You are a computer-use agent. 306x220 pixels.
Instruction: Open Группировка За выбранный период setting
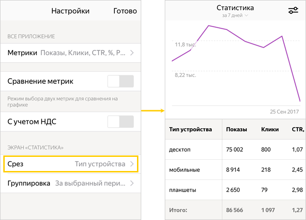click(71, 183)
